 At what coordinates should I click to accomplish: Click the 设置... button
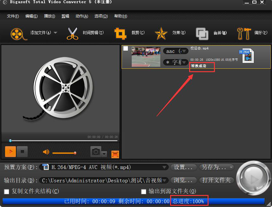click(x=183, y=167)
